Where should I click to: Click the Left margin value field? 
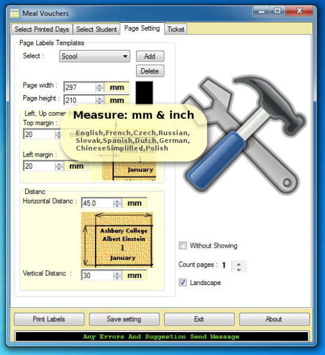[x=40, y=166]
